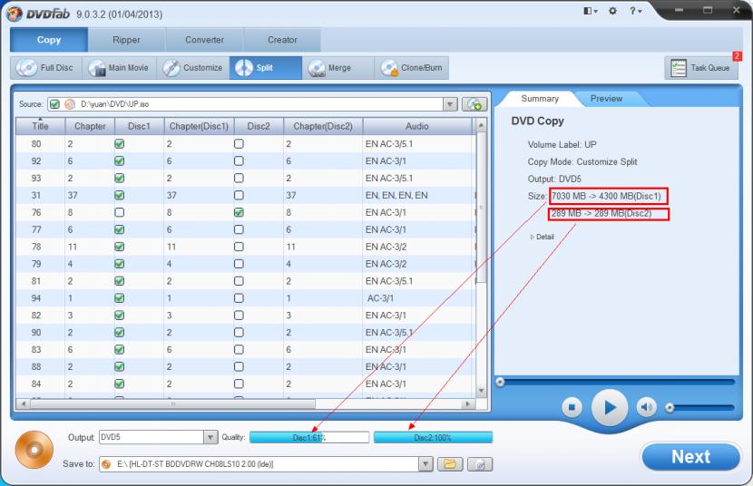Click the Disc2 column header
The image size is (753, 486).
(x=259, y=126)
